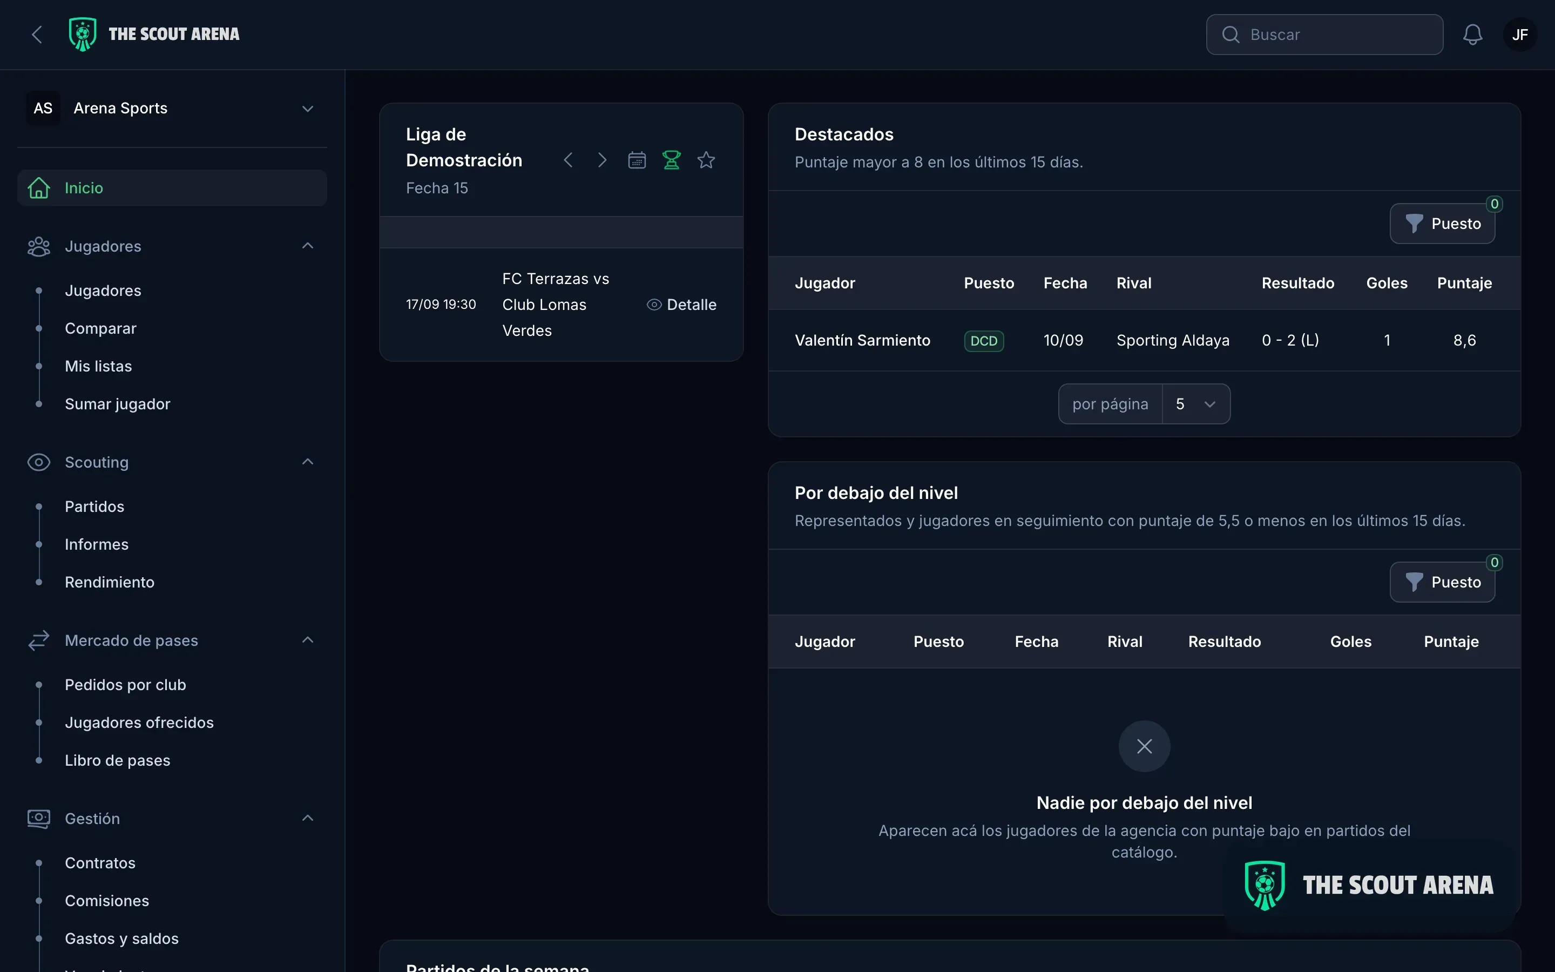
Task: Open Rendimiento under Scouting
Action: click(110, 583)
